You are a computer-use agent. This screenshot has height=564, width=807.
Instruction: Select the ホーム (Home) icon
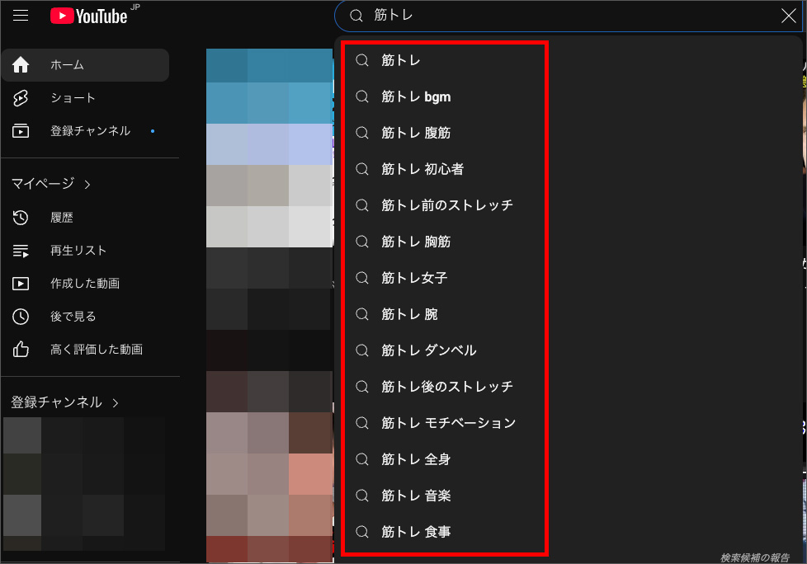(x=21, y=64)
